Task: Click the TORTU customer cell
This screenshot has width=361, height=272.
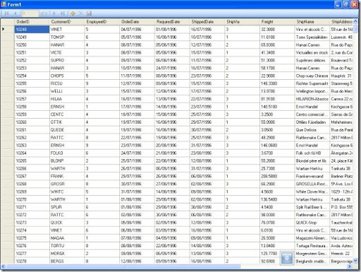Action: 67,246
